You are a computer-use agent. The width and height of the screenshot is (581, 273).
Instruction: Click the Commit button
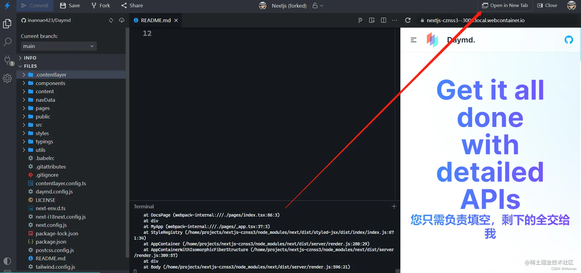coord(35,5)
